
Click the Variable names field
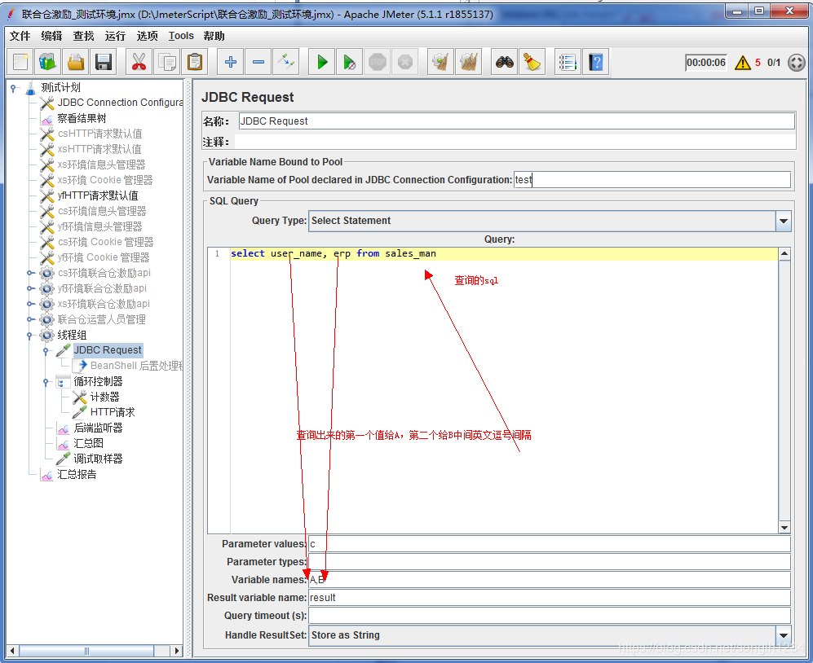point(549,580)
